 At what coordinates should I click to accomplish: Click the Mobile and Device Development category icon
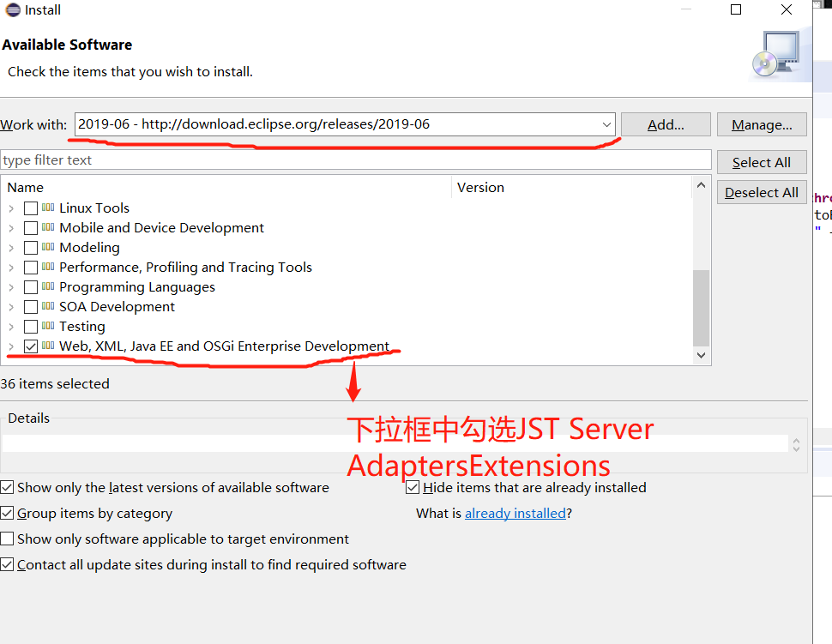[x=48, y=227]
